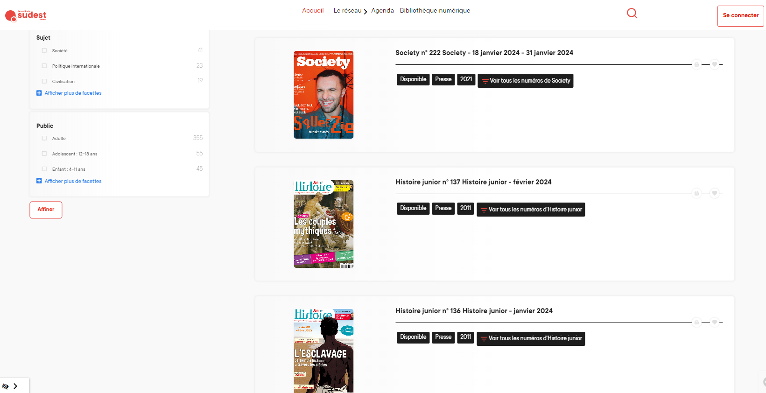Click Disponible tag on Histoire junior n° 136
The width and height of the screenshot is (766, 393).
click(x=413, y=337)
